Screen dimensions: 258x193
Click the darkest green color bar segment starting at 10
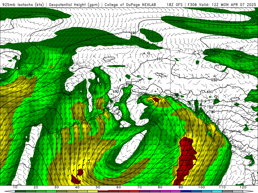click(x=20, y=191)
